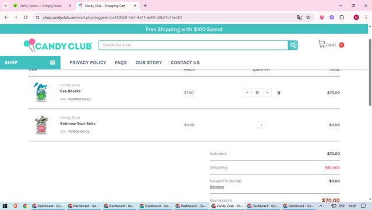Open the tab search dropdown chevron
Image resolution: width=372 pixels, height=210 pixels.
(x=5, y=6)
